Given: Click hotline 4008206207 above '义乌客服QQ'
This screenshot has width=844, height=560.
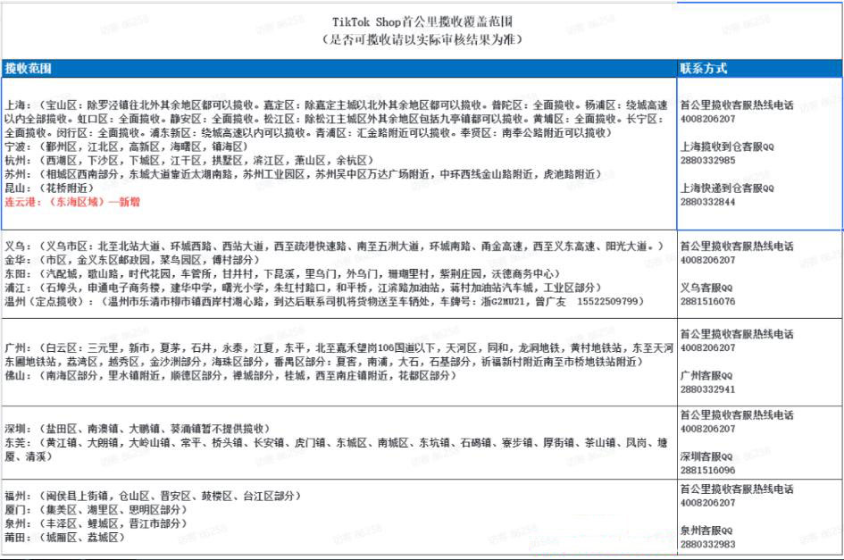Looking at the screenshot, I should (708, 260).
